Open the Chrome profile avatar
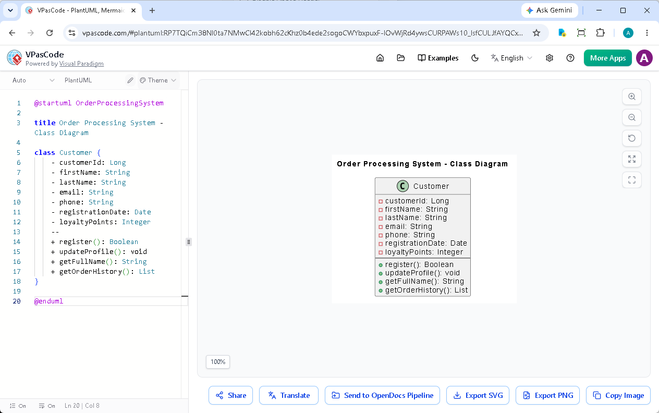Viewport: 659px width, 413px height. pyautogui.click(x=628, y=33)
